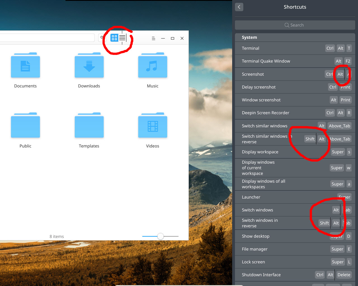
Task: Click Switch windows in reverse row
Action: pyautogui.click(x=295, y=223)
